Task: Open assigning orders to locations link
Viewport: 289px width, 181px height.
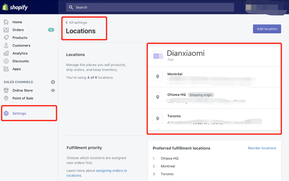Action: point(97,173)
